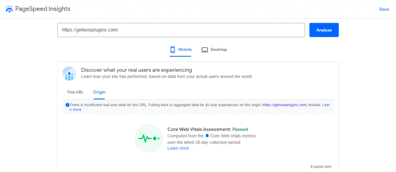This screenshot has width=396, height=172.
Task: Click the green Passed status text
Action: click(240, 129)
